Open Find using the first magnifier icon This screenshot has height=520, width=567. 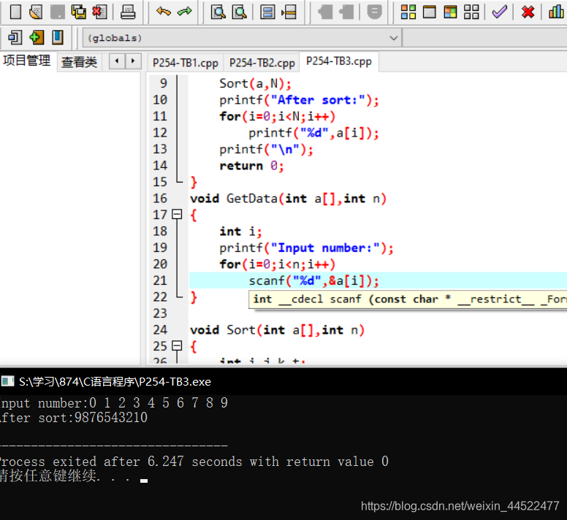click(x=218, y=12)
